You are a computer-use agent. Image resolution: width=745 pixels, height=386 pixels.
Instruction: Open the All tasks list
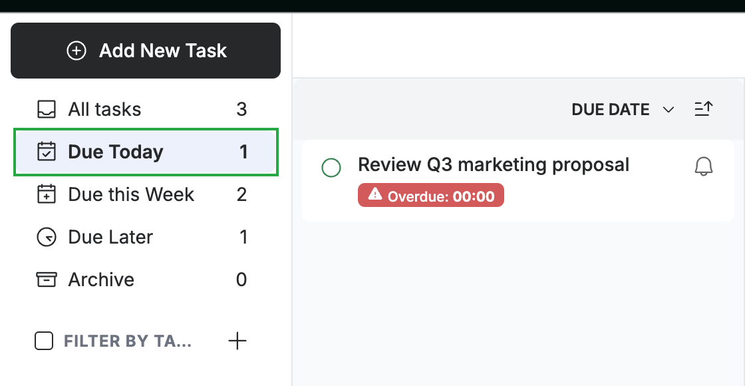[x=144, y=109]
